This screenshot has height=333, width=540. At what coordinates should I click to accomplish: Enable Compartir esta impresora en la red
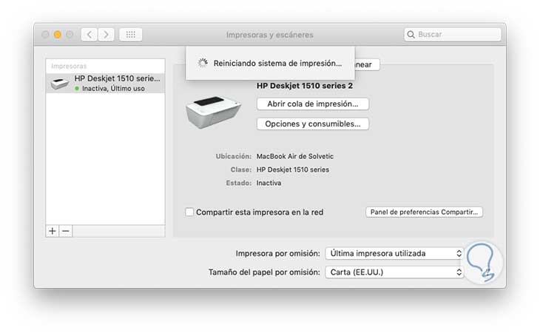(189, 212)
